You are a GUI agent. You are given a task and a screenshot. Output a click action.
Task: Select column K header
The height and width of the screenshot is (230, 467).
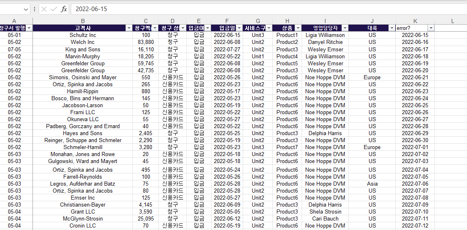pyautogui.click(x=415, y=21)
